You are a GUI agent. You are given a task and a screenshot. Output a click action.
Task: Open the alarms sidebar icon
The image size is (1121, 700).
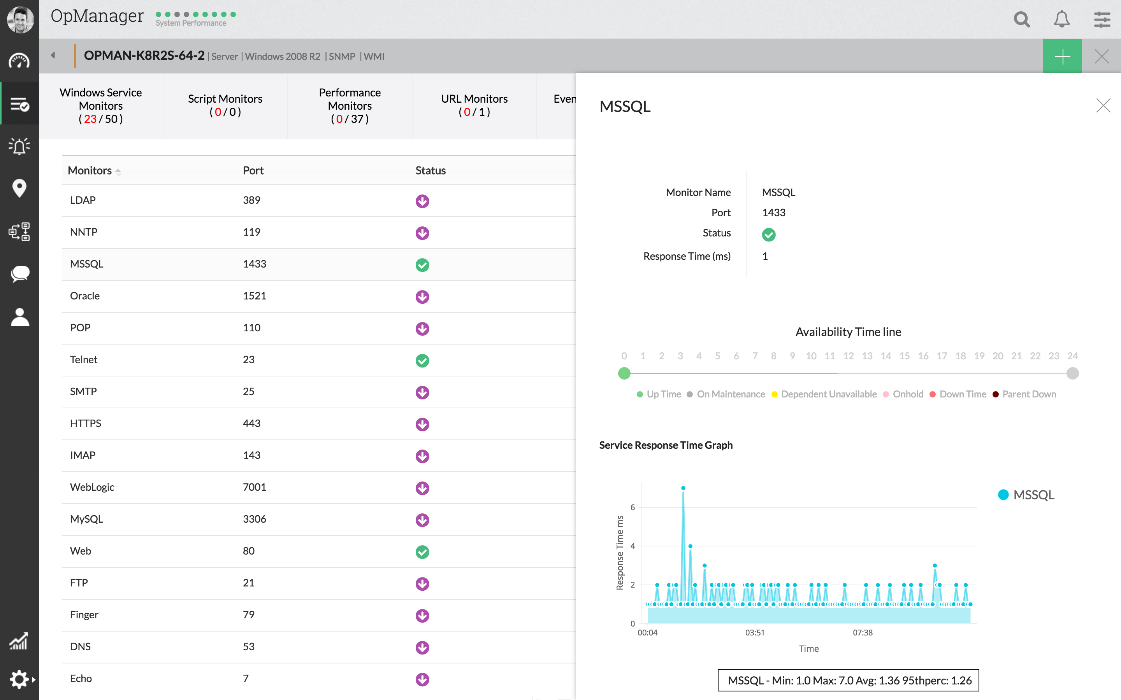click(19, 146)
